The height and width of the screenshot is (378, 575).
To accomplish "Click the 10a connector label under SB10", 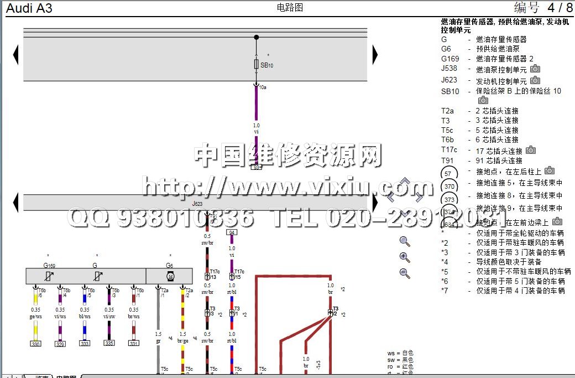I will tap(263, 87).
